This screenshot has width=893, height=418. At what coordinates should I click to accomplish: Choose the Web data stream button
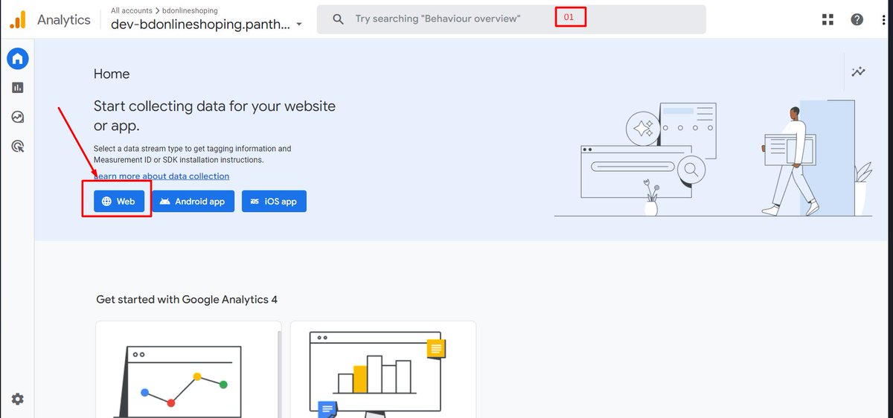pyautogui.click(x=119, y=202)
